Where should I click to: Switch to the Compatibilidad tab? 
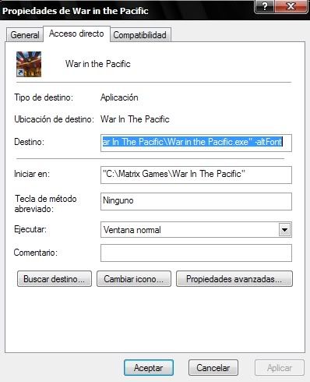click(x=140, y=35)
